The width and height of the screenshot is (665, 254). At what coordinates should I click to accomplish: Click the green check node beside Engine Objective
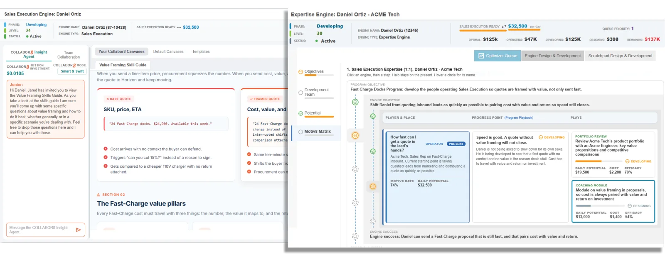355,102
